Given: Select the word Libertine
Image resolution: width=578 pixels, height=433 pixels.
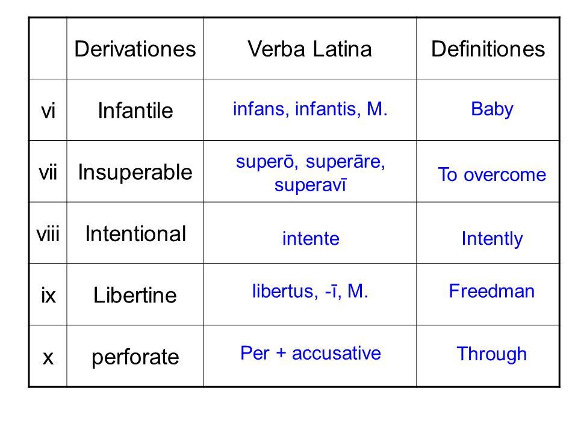Looking at the screenshot, I should [135, 295].
